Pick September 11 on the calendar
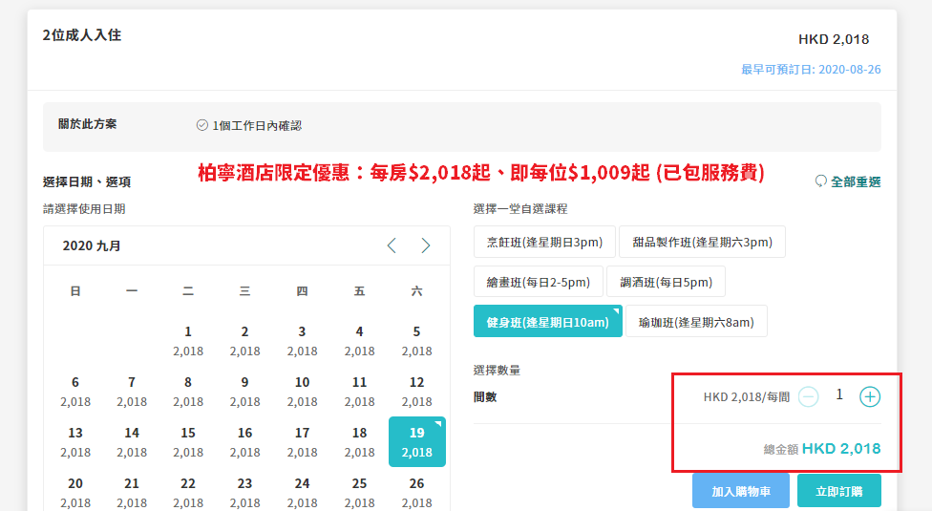932x511 pixels. [x=360, y=391]
